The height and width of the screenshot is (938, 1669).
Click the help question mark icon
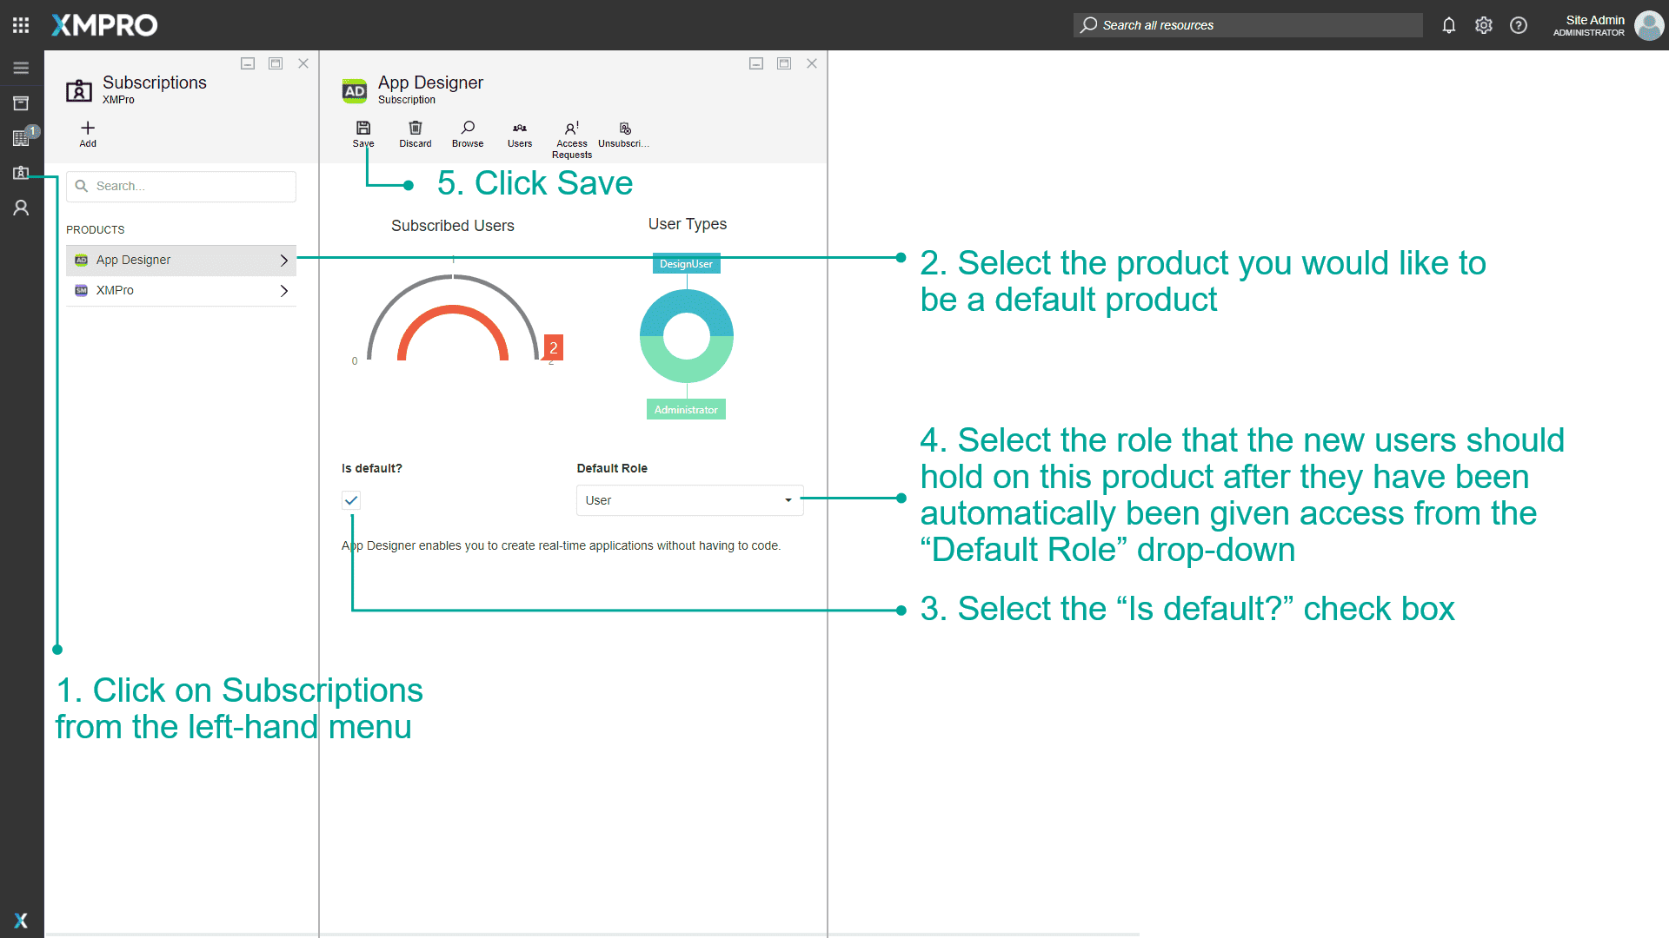pyautogui.click(x=1518, y=25)
